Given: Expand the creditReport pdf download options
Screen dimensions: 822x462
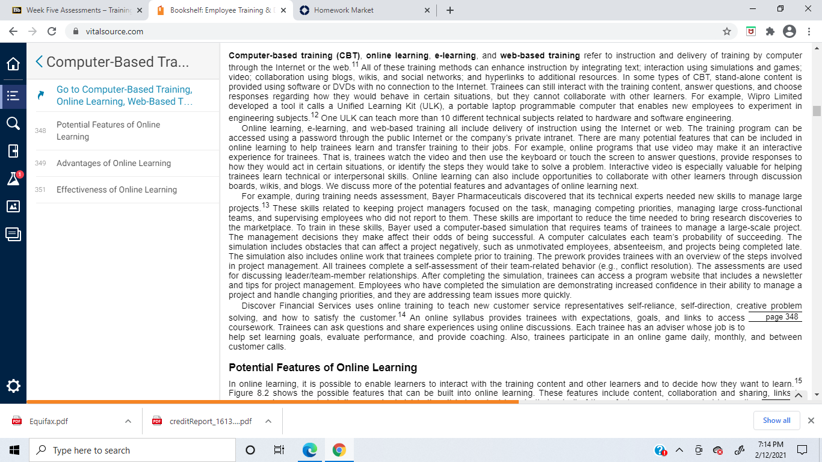Looking at the screenshot, I should (268, 421).
